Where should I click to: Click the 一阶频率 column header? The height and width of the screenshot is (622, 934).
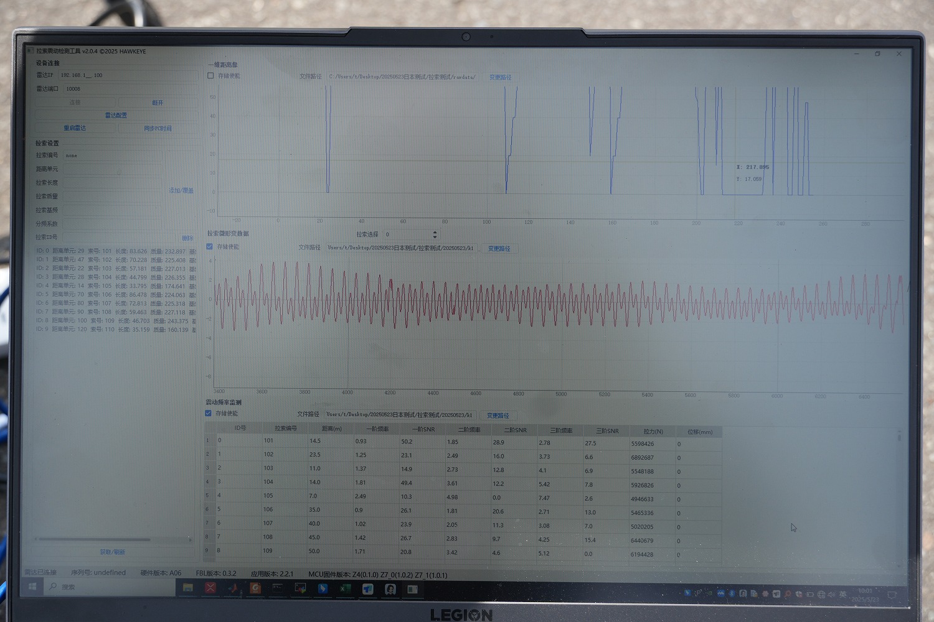[377, 429]
